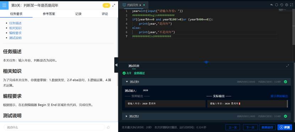
Task: Click the 说点什么 comment input field
Action: coord(54,127)
